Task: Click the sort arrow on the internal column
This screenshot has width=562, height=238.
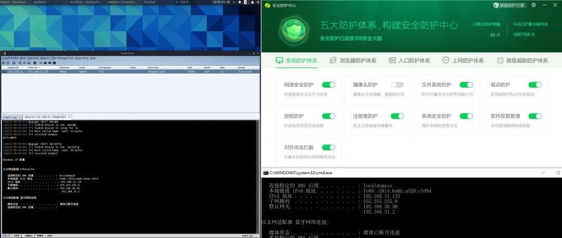Action: pyautogui.click(x=40, y=67)
